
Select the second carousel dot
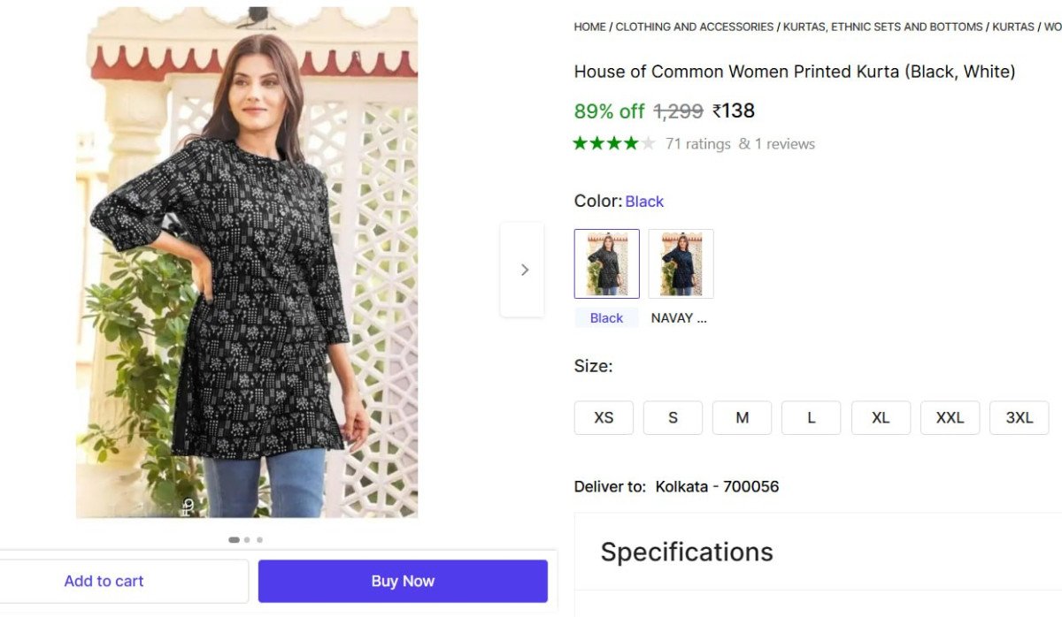[x=246, y=538]
